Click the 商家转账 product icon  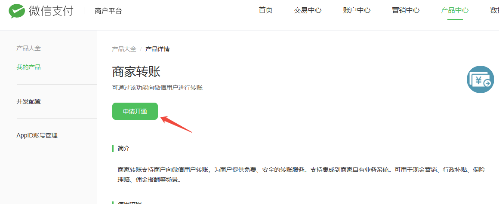tap(481, 79)
